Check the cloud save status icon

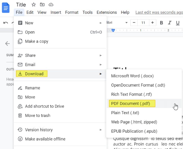point(51,5)
